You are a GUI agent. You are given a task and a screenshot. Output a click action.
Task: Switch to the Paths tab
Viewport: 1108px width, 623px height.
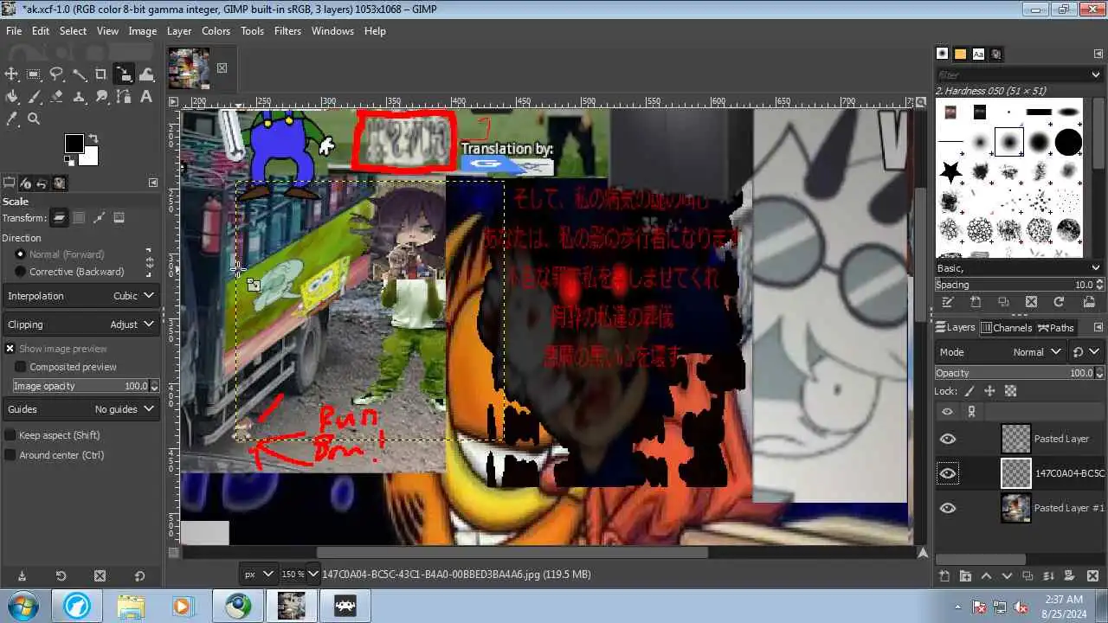click(1056, 328)
